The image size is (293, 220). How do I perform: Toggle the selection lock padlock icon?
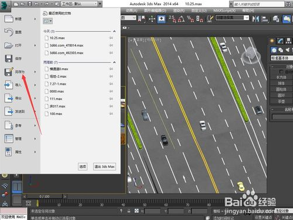pyautogui.click(x=129, y=211)
